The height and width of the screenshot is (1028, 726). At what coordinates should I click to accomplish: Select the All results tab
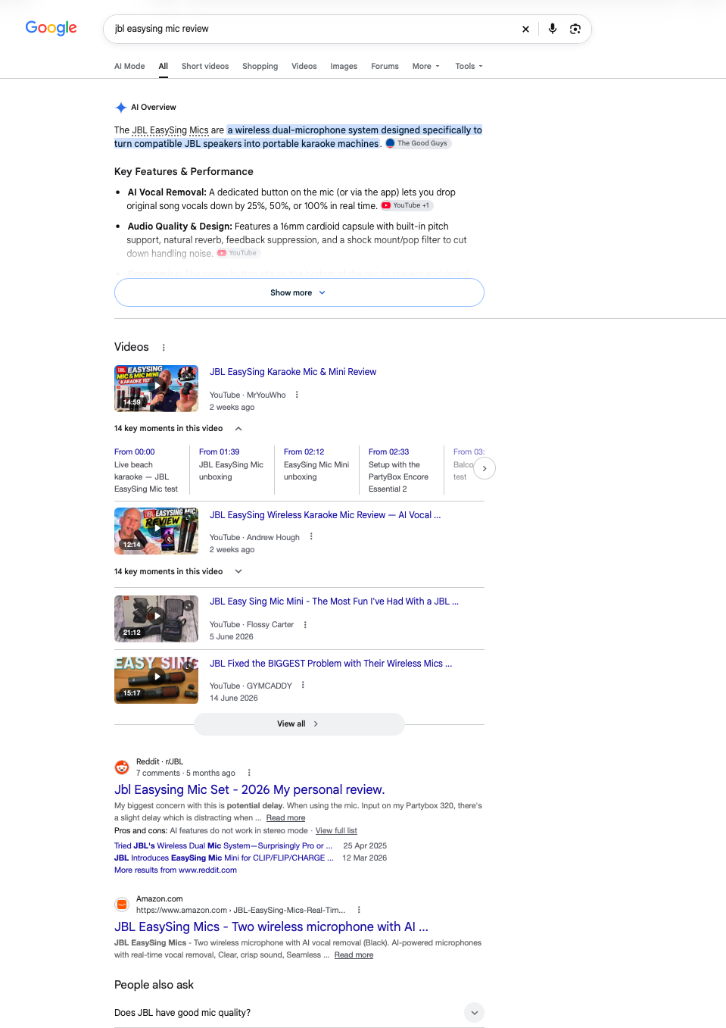pyautogui.click(x=164, y=67)
